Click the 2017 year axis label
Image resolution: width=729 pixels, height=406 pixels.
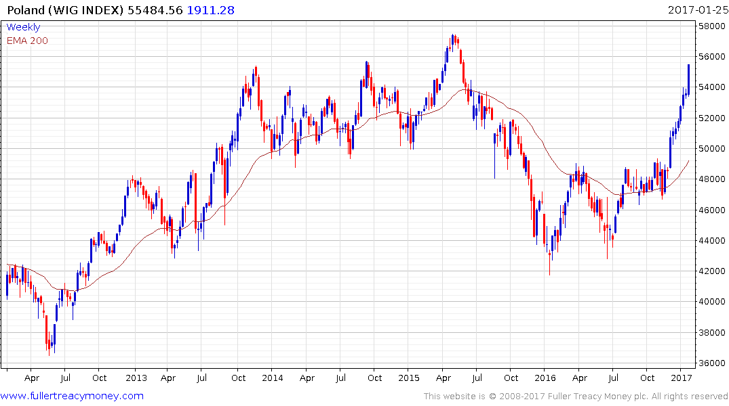pyautogui.click(x=682, y=378)
